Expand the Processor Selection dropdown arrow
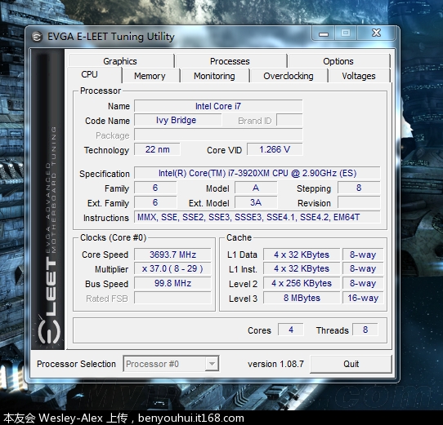 tap(212, 364)
